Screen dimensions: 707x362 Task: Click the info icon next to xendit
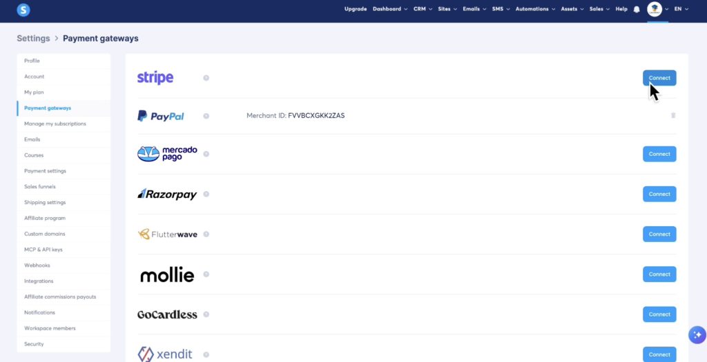point(206,354)
